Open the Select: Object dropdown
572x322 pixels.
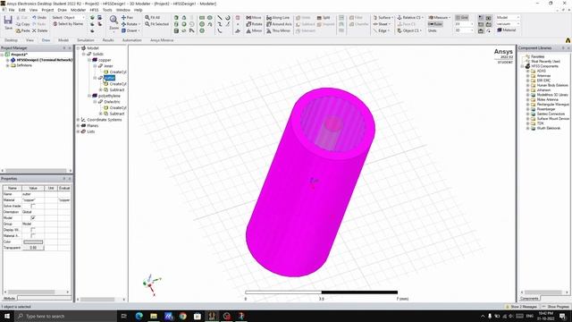[x=68, y=18]
